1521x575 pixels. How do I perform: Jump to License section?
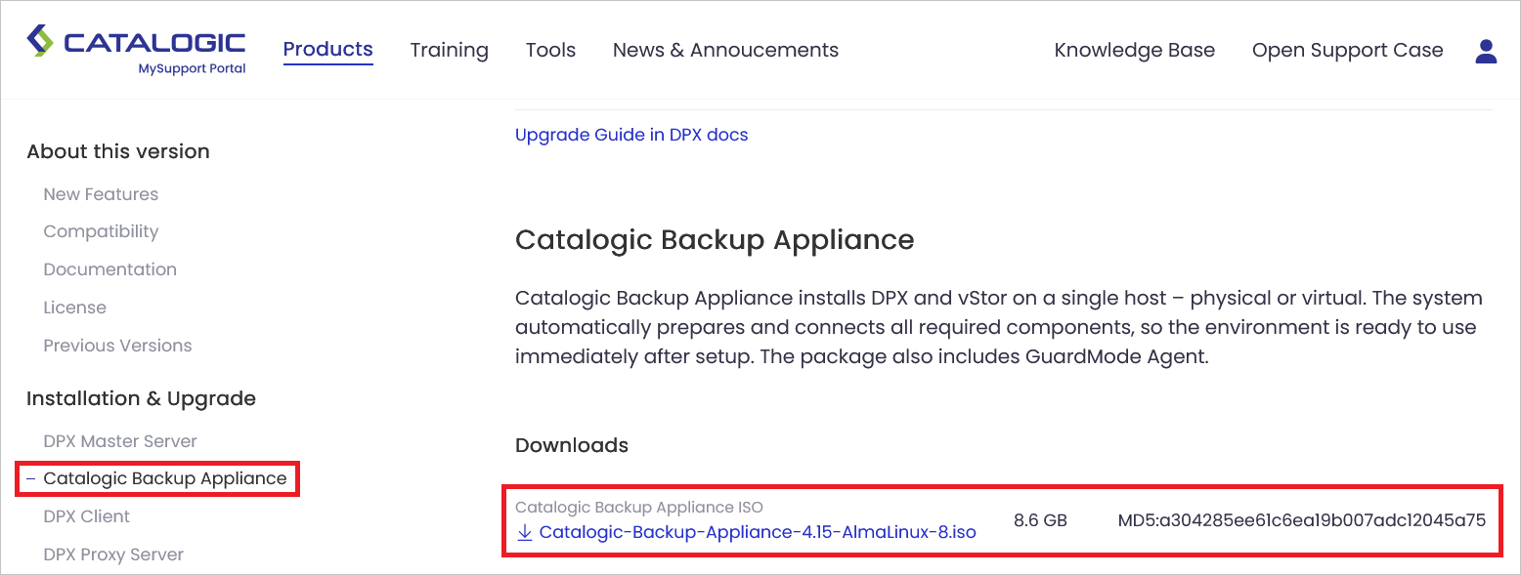(74, 308)
